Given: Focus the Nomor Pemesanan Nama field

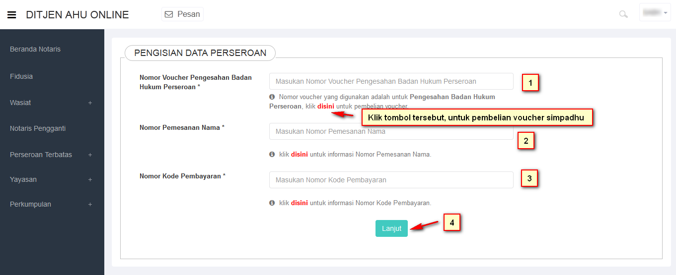Looking at the screenshot, I should [391, 131].
